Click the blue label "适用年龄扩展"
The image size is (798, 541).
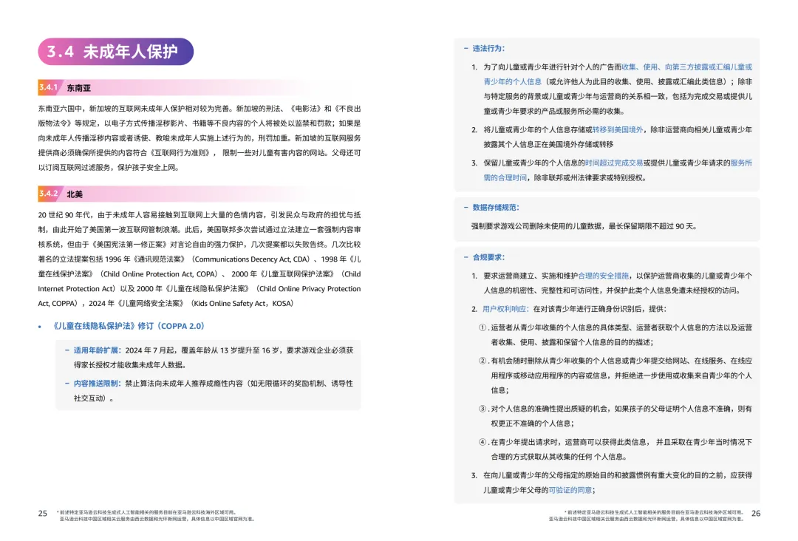click(95, 350)
